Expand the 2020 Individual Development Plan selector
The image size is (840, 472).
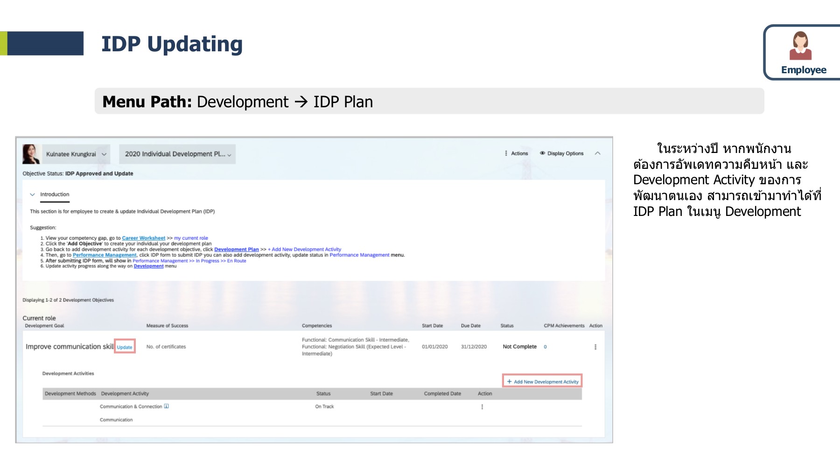229,154
